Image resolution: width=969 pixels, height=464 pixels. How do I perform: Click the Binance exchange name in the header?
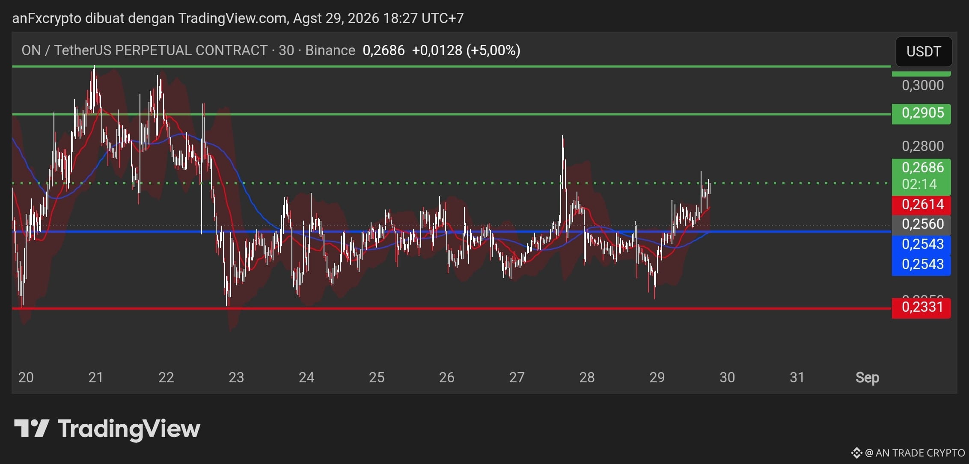click(x=330, y=50)
